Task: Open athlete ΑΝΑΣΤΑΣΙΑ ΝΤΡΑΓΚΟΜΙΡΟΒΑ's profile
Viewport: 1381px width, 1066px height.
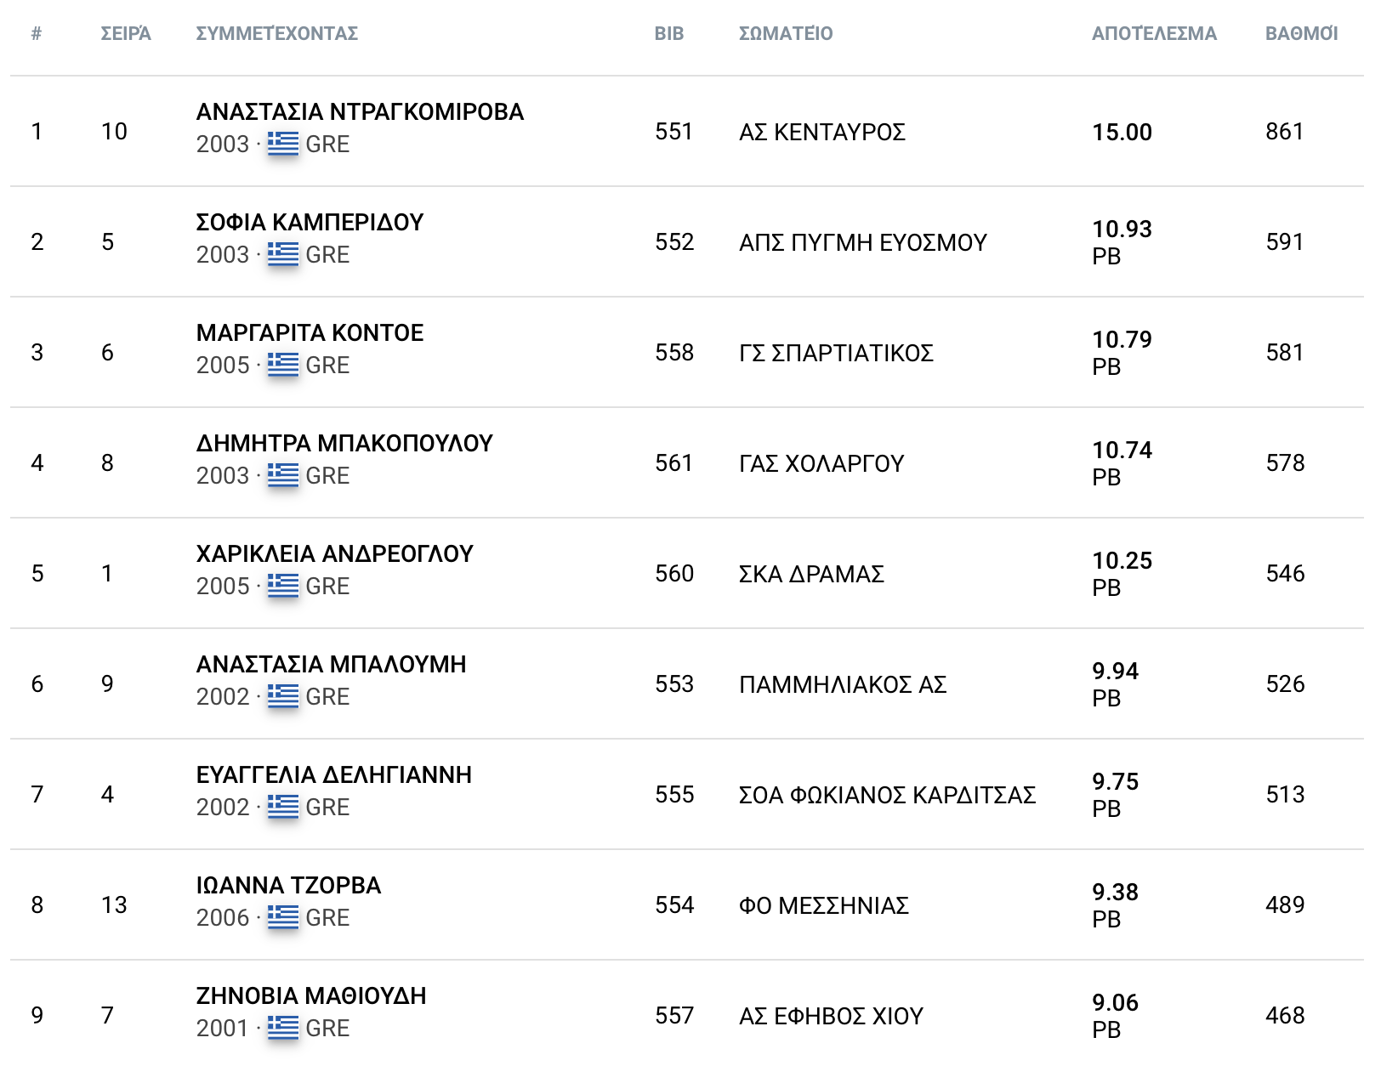Action: (360, 112)
